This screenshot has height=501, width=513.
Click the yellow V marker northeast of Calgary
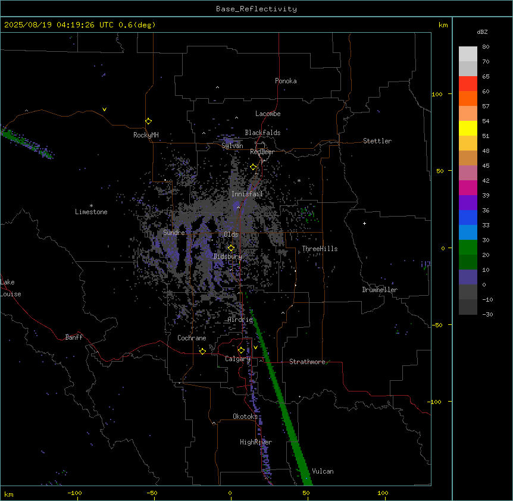(255, 347)
